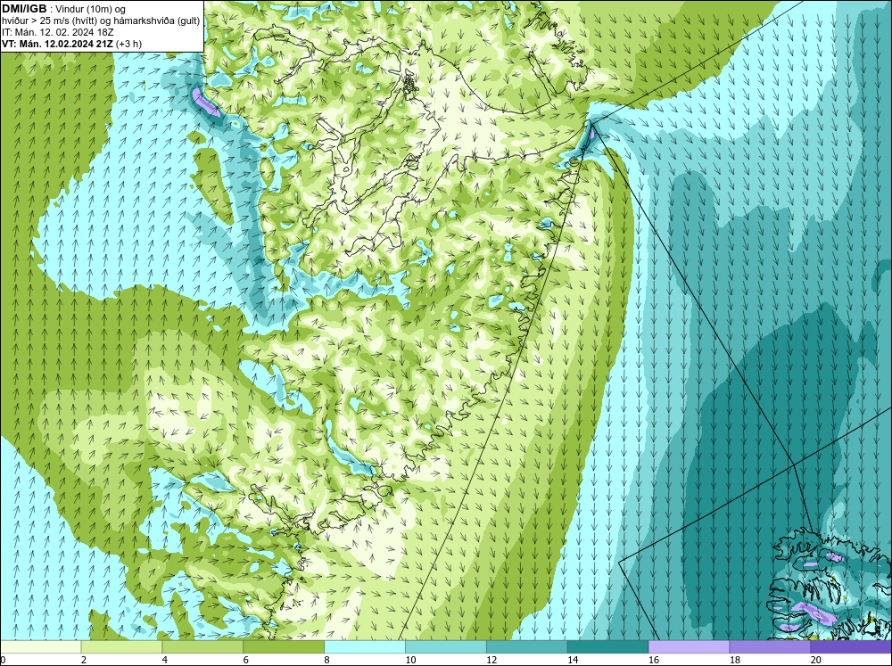The image size is (892, 666).
Task: Select the 10–12 m/s aqua legend swatch
Action: [x=445, y=646]
